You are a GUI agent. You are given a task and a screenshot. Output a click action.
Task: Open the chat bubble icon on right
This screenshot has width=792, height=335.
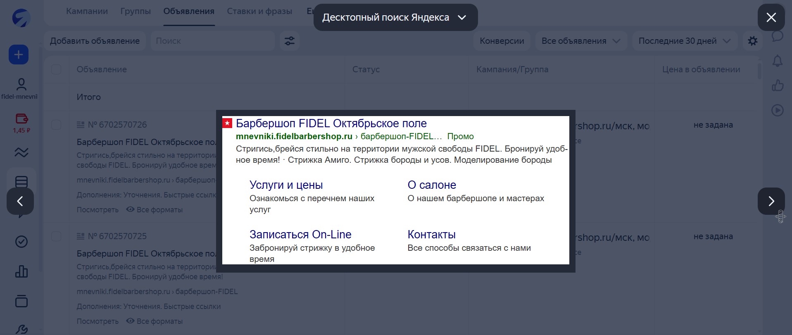(778, 36)
